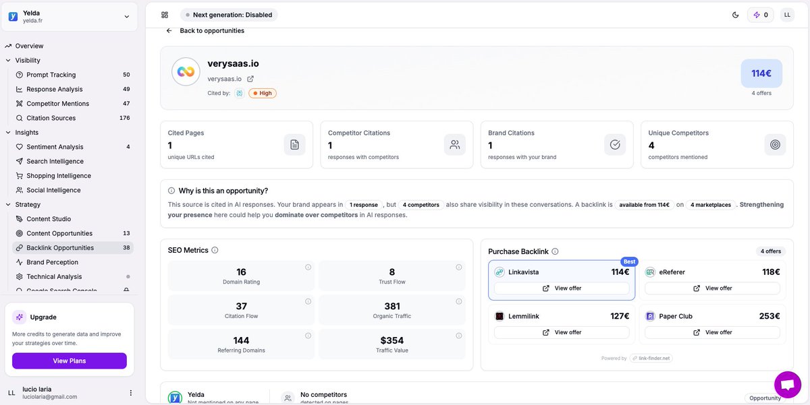
Task: Click the verysaas.io logo thumbnail
Action: tap(186, 71)
